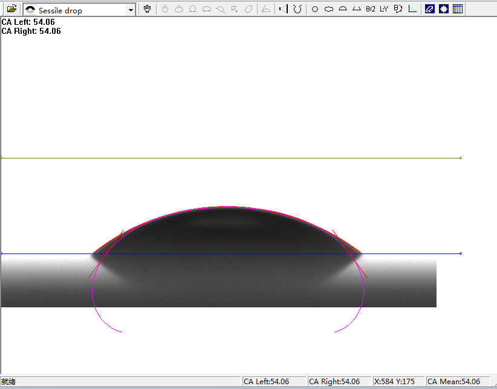Choose the ellipse fitting method icon
The width and height of the screenshot is (497, 389).
(328, 10)
